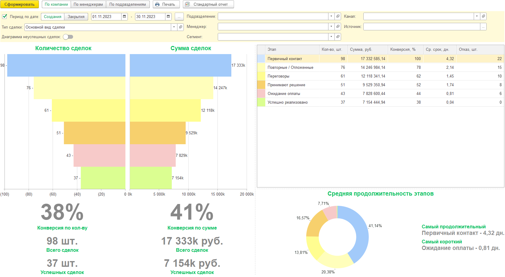This screenshot has width=505, height=277.
Task: Click the end date field 30.11.2023
Action: 150,17
